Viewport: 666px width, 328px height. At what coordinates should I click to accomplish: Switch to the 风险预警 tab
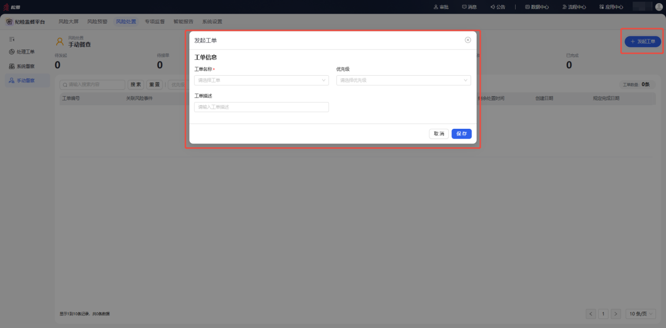click(x=97, y=22)
